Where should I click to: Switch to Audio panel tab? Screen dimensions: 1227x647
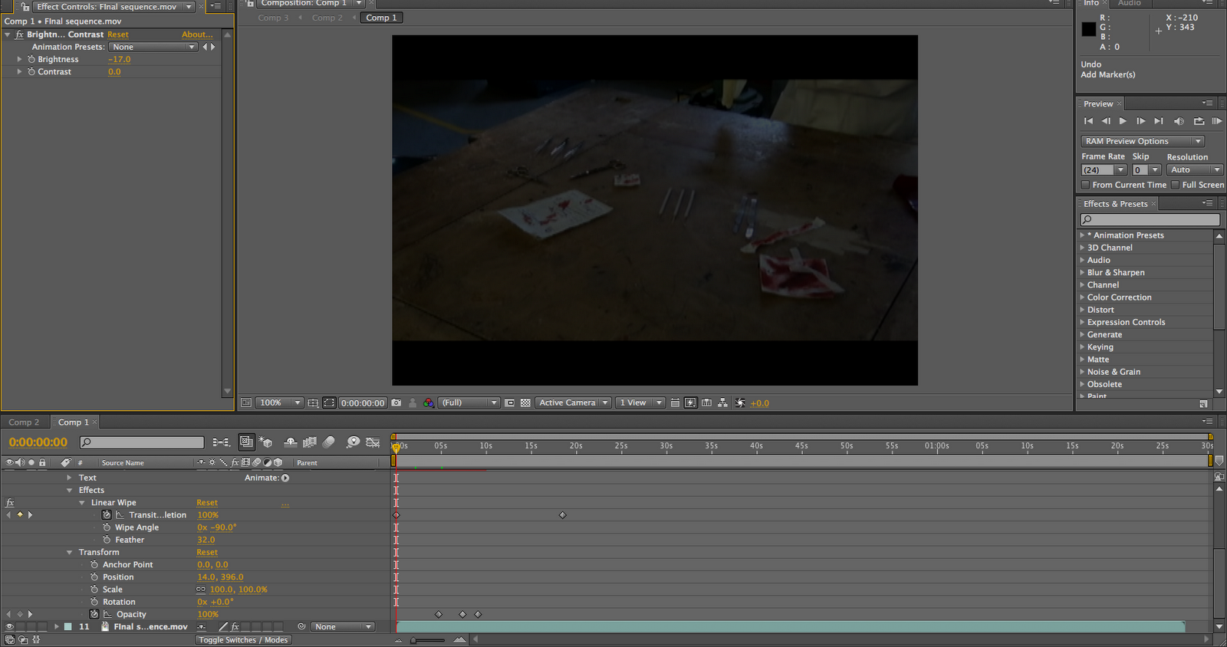click(x=1129, y=3)
